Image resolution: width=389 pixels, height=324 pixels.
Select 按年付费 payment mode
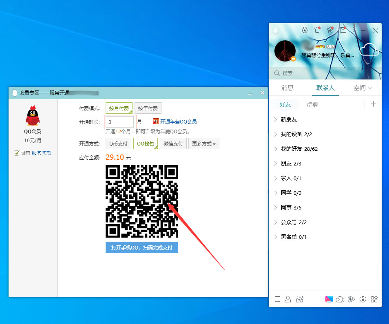(x=148, y=108)
